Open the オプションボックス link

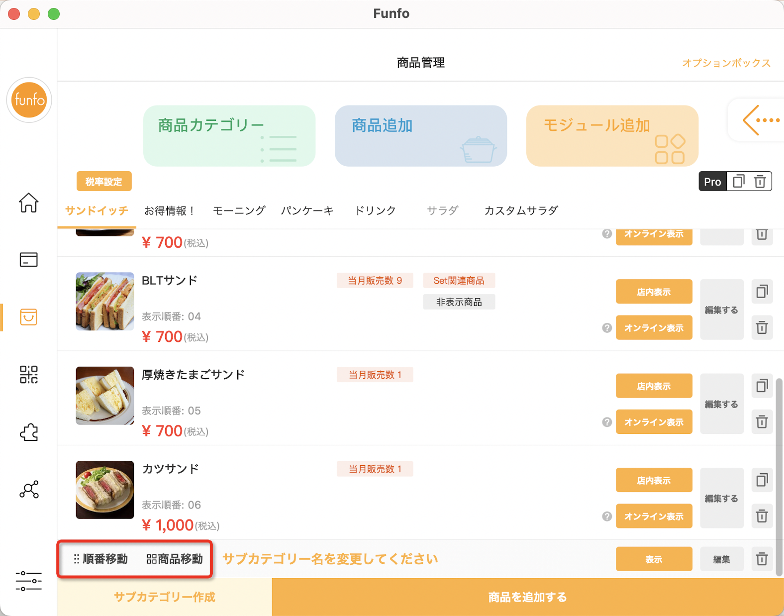tap(726, 63)
